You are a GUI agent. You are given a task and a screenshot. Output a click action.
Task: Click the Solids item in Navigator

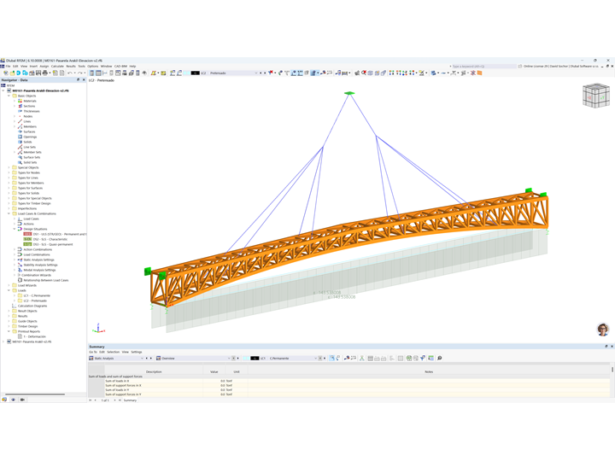click(x=27, y=142)
